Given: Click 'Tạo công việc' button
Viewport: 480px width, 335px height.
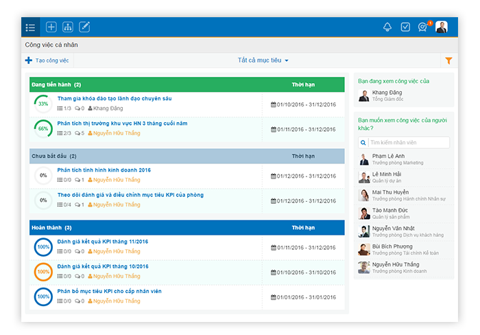Looking at the screenshot, I should click(47, 60).
